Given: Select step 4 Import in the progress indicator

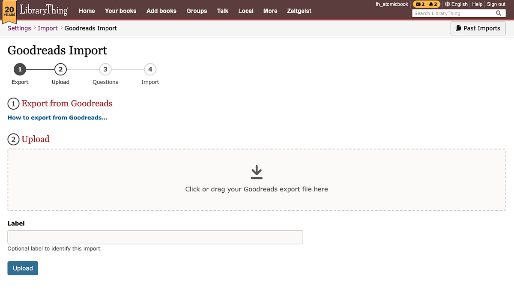Looking at the screenshot, I should click(150, 69).
